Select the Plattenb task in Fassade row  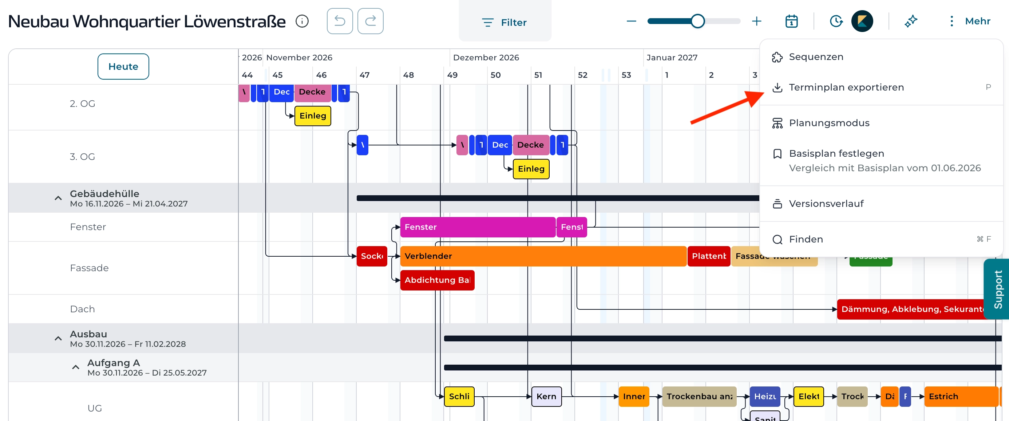[709, 256]
